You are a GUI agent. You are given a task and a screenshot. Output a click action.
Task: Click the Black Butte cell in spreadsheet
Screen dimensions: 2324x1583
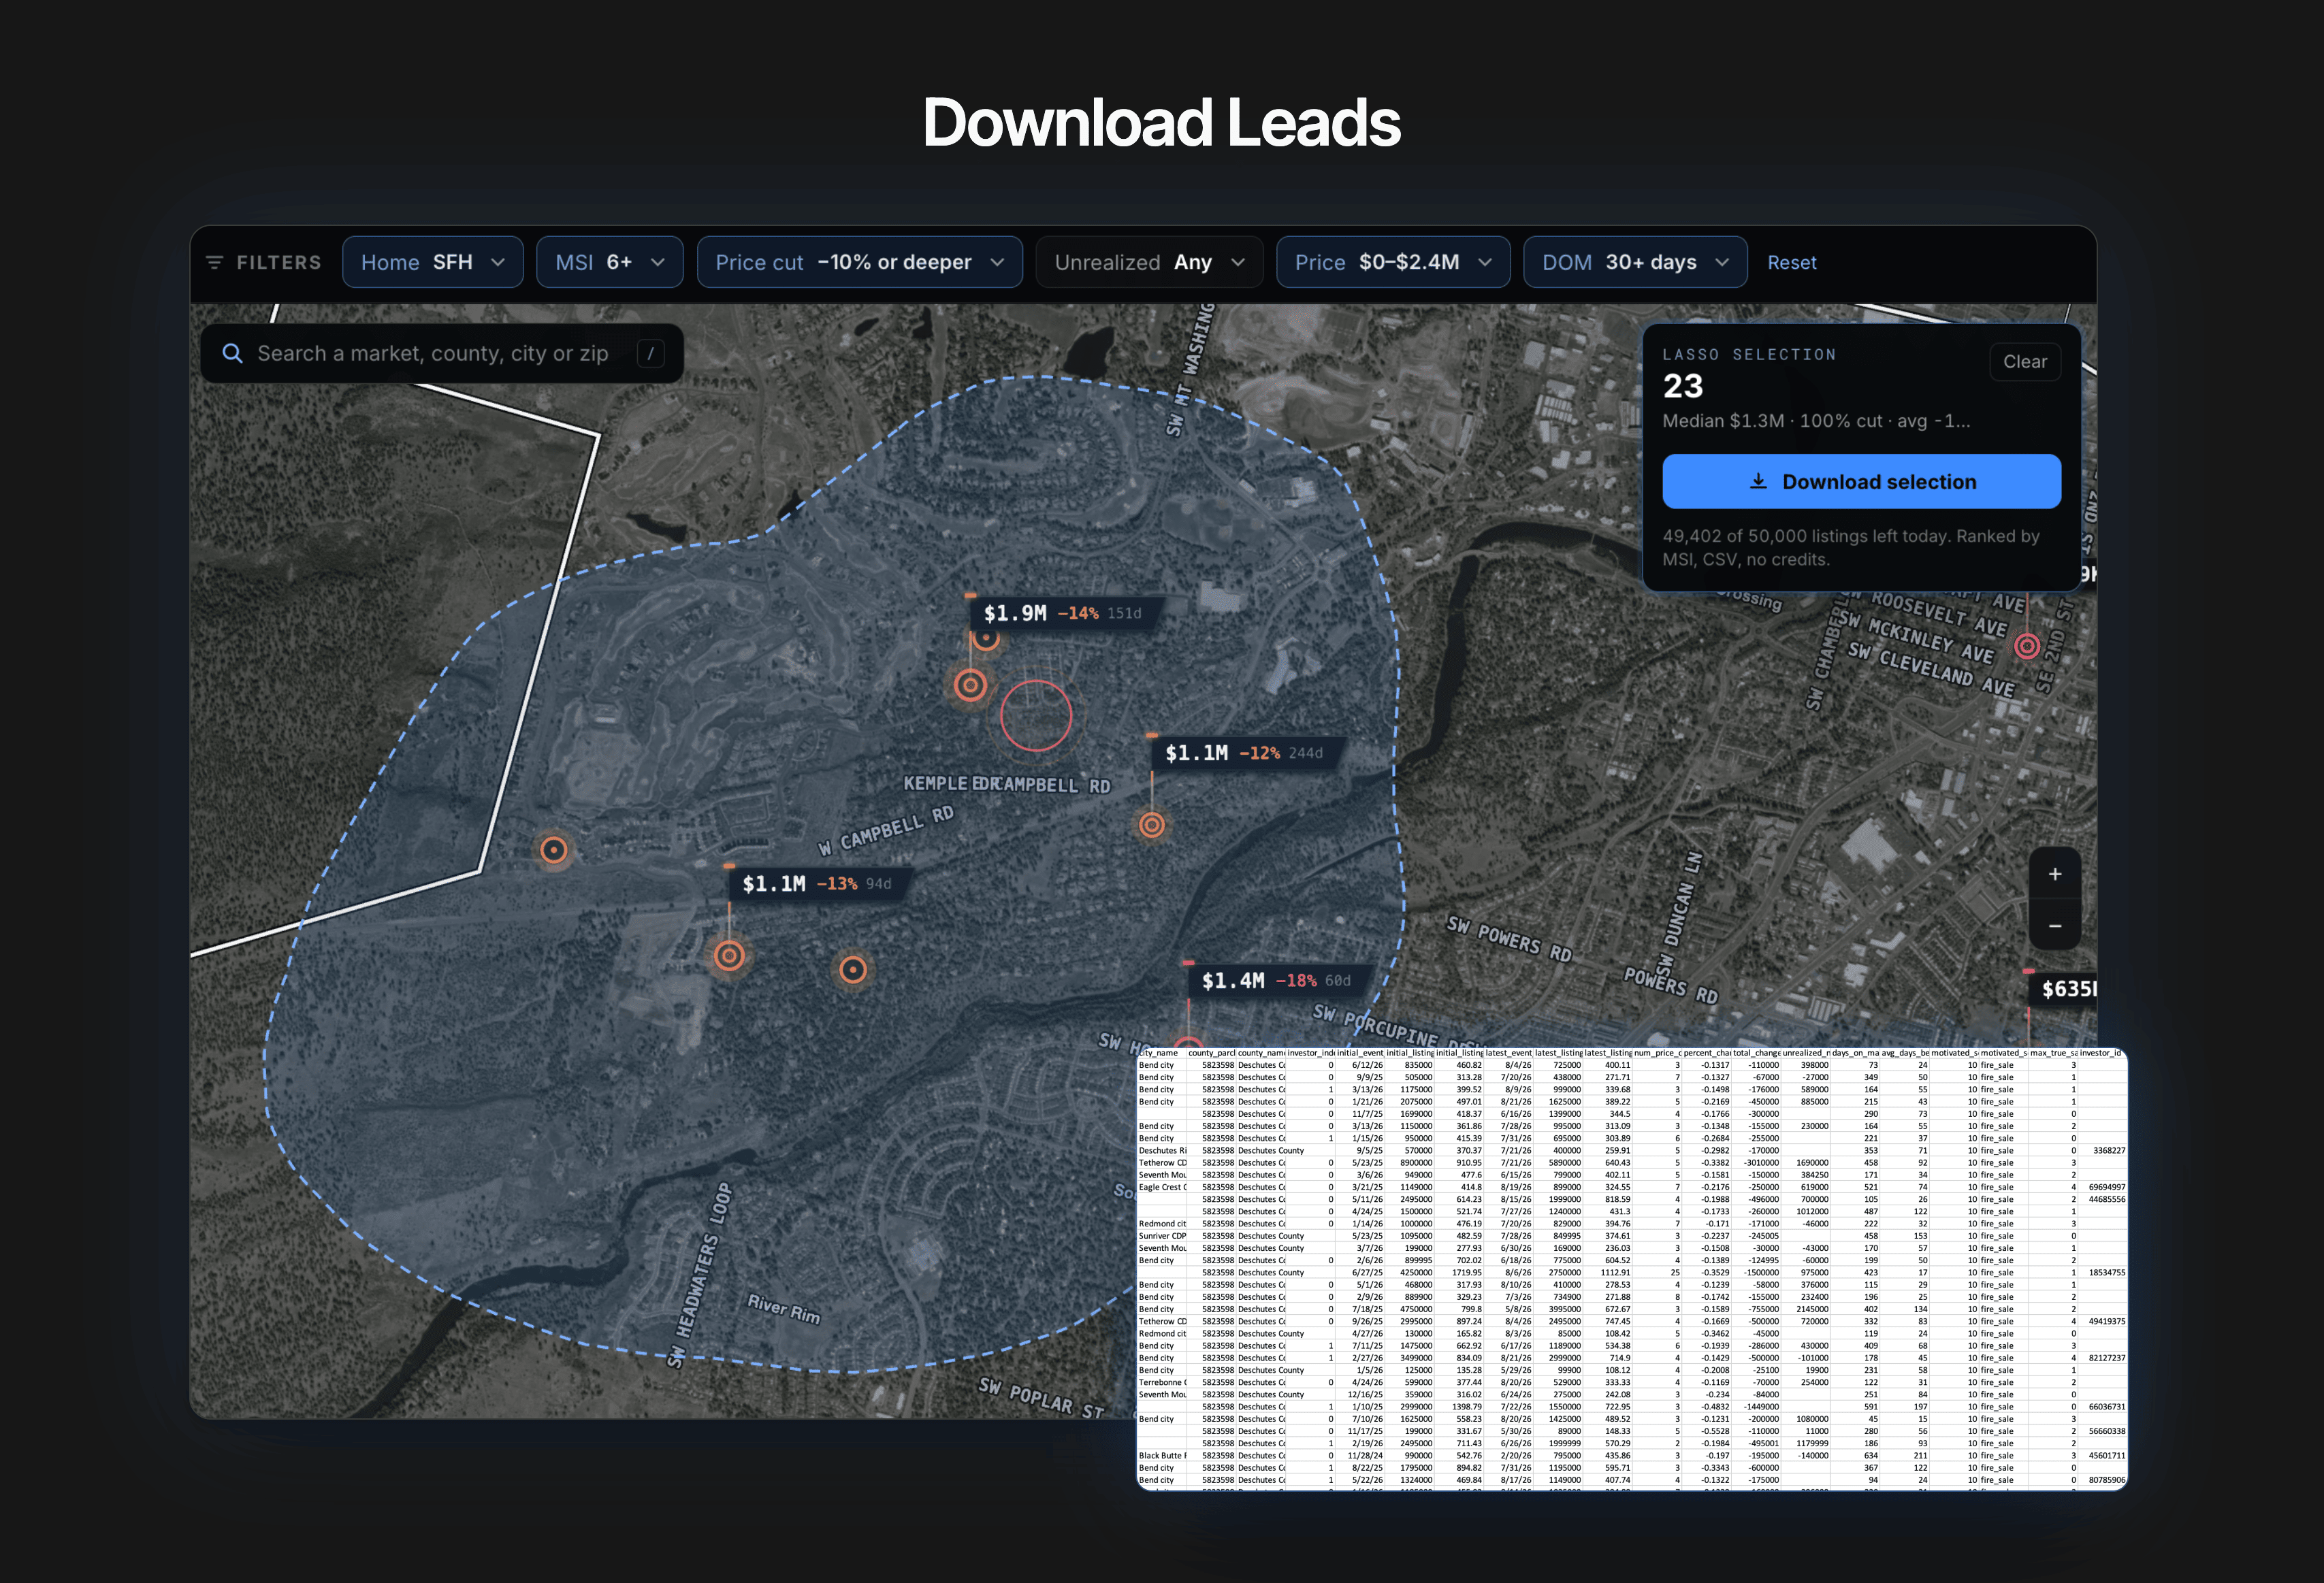click(1162, 1456)
